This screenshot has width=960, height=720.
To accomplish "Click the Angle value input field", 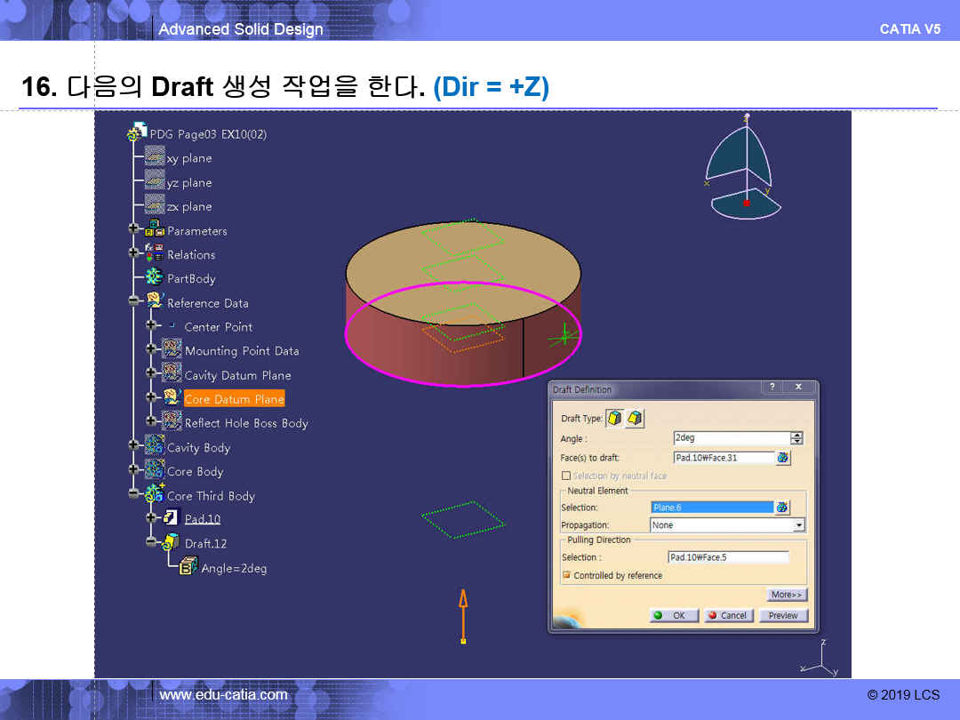I will (731, 438).
